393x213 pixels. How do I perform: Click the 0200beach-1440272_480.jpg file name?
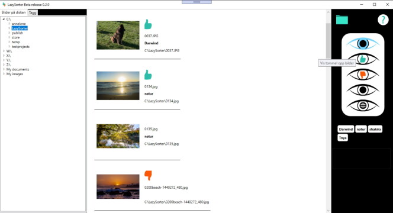click(166, 187)
